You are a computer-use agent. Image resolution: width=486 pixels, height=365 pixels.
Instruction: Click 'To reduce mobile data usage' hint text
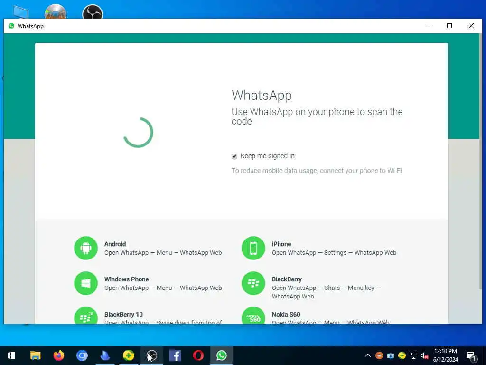point(317,171)
